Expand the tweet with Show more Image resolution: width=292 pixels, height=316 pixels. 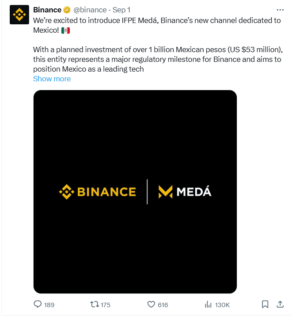[x=52, y=79]
